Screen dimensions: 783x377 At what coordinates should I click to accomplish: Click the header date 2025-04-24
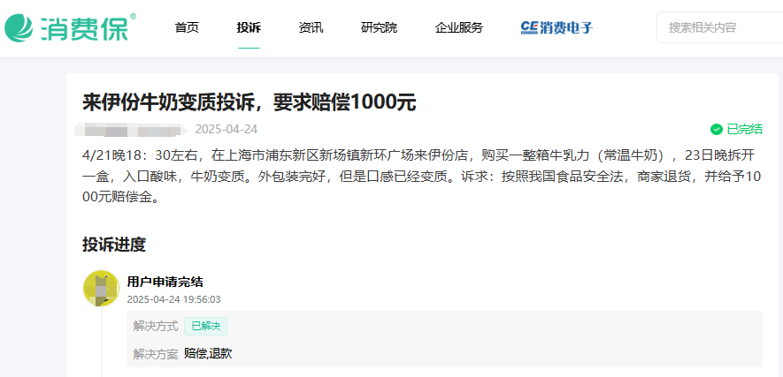pos(226,130)
